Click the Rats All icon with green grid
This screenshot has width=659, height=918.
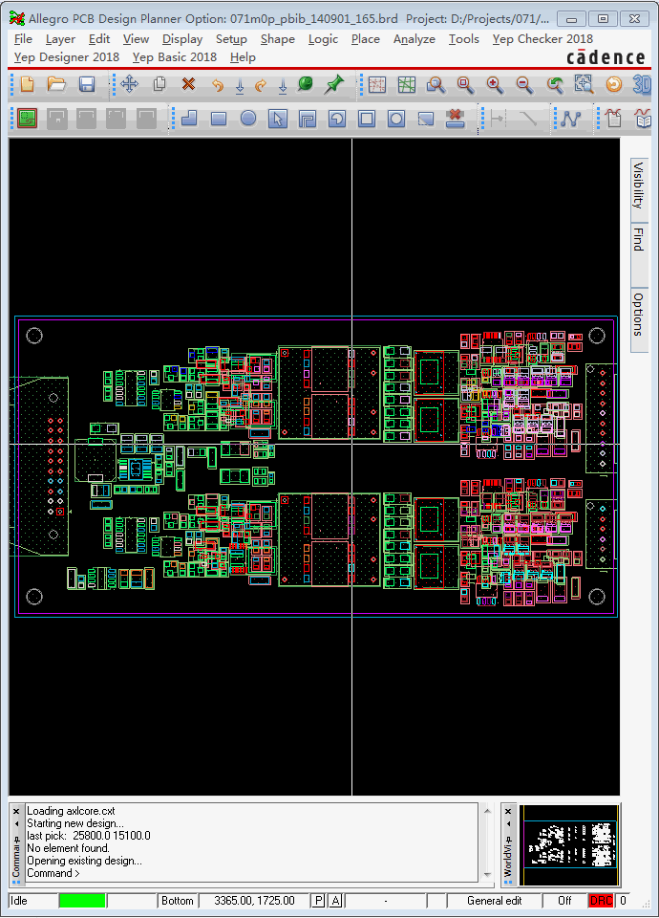pos(407,85)
